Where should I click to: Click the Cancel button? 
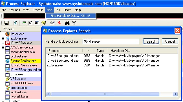click(x=170, y=41)
